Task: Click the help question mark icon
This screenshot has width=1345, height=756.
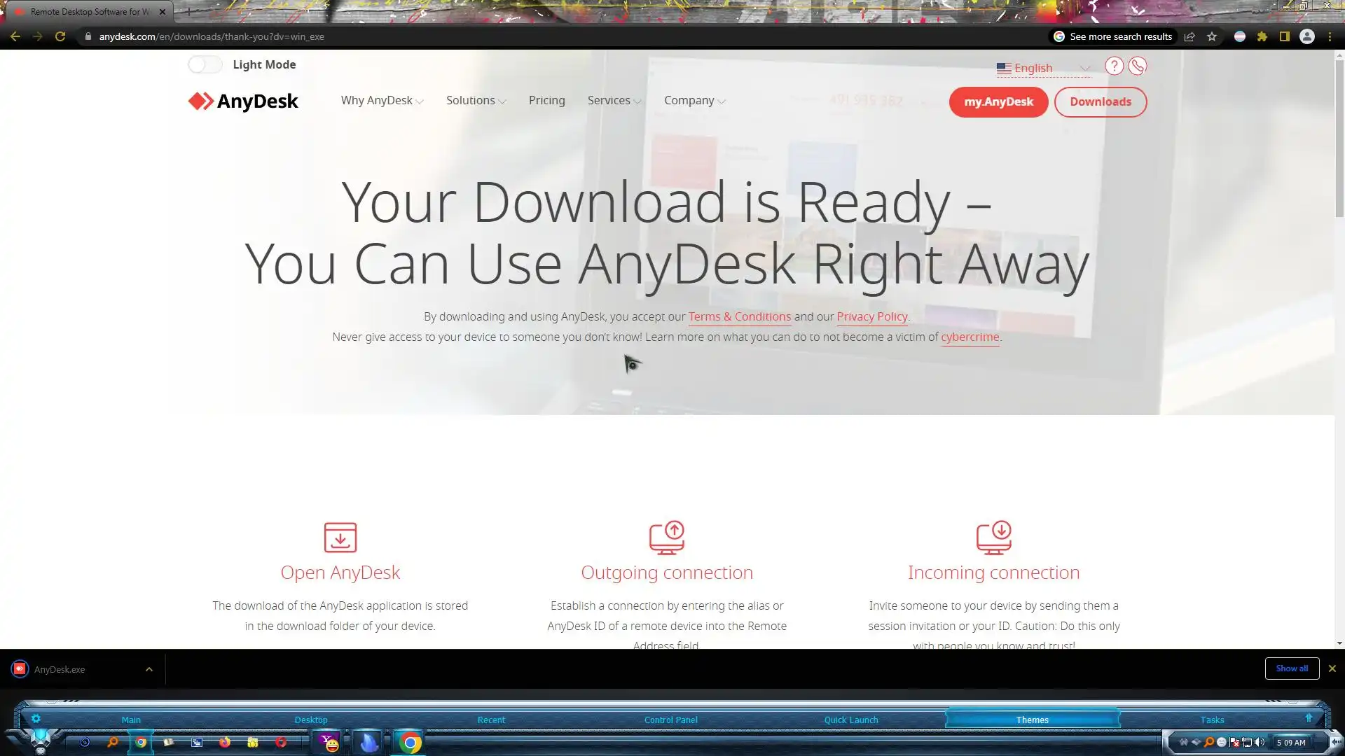Action: click(1114, 66)
